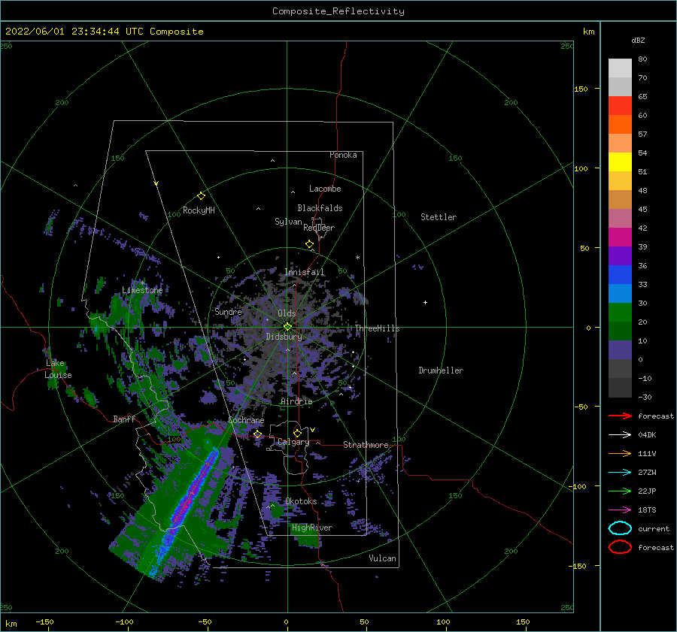
Task: Click the yellow 150 right axis tick label
Action: (581, 89)
